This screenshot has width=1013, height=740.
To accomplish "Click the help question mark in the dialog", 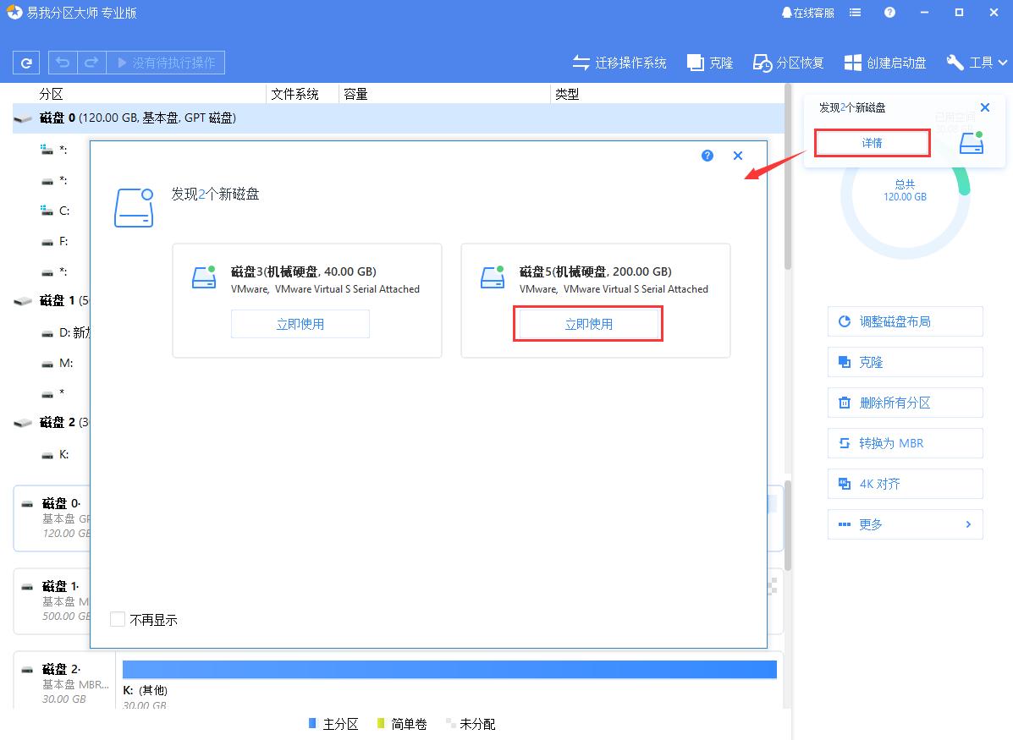I will [707, 156].
